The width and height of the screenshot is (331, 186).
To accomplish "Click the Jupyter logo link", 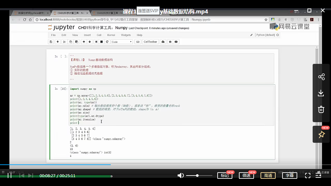I will pyautogui.click(x=61, y=28).
